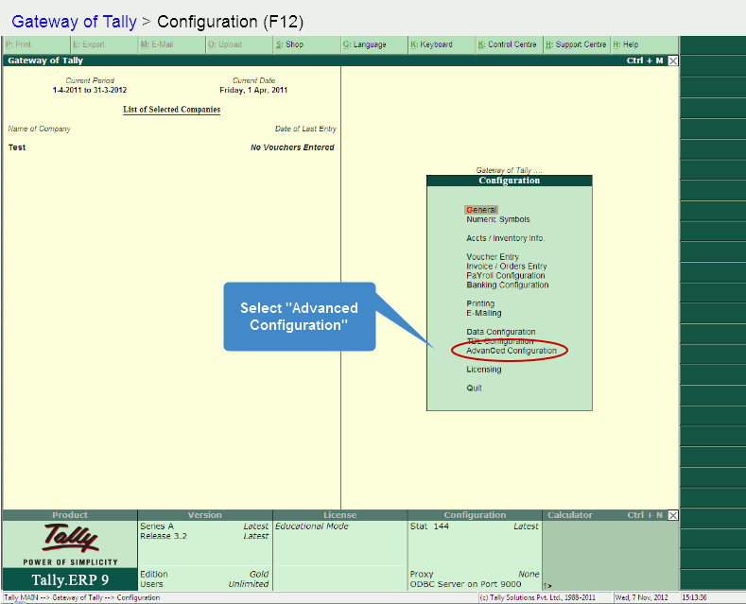This screenshot has width=746, height=604.
Task: Open the Control Centre
Action: tap(510, 44)
